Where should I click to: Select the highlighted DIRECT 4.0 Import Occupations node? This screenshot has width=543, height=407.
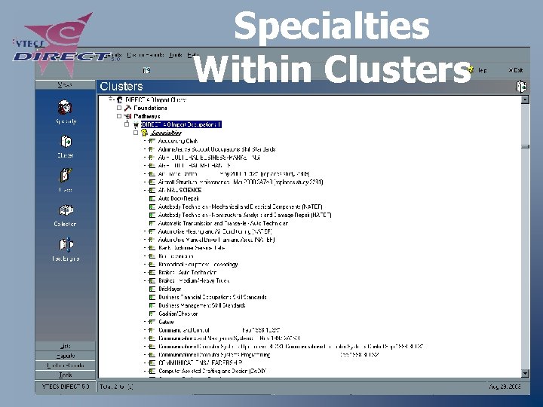point(181,124)
